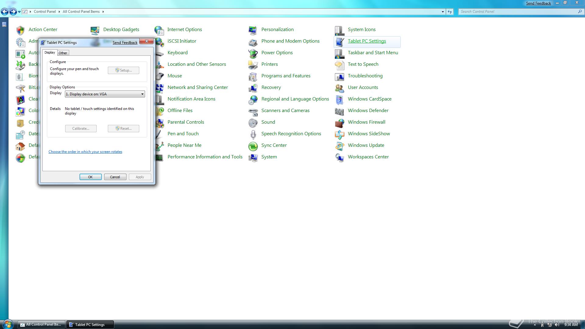Screen dimensions: 585x329
Task: Click the Back navigation arrow
Action: coord(5,12)
